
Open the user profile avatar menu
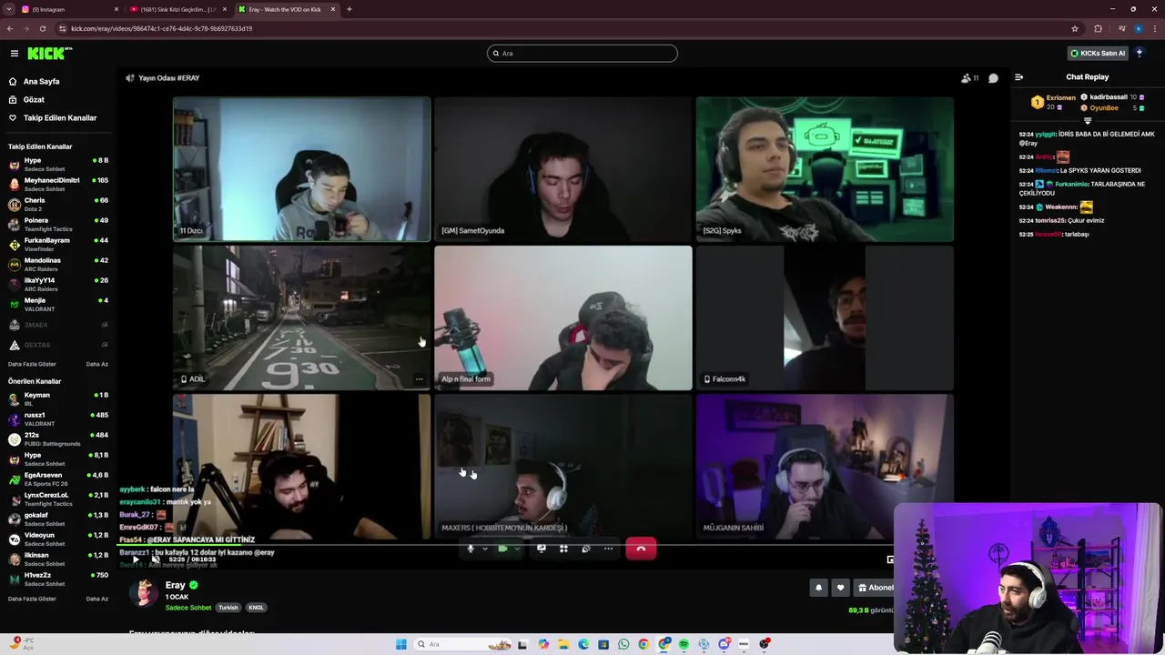1140,54
